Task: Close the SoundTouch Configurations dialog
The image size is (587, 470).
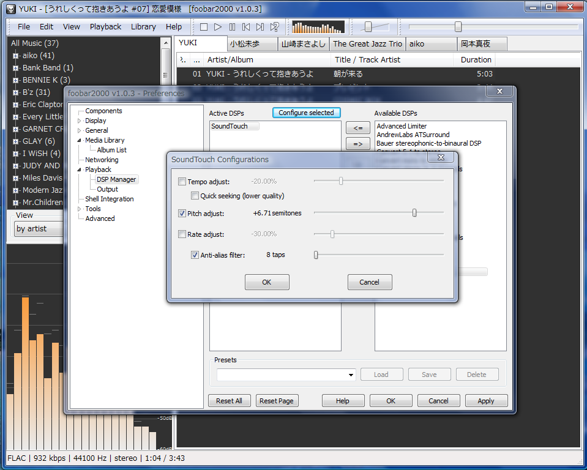Action: 441,157
